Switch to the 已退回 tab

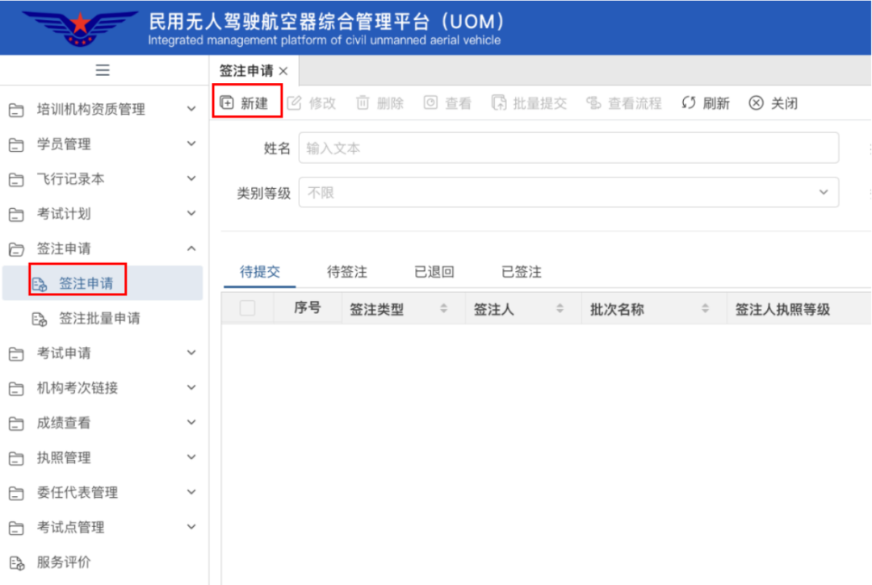(434, 272)
